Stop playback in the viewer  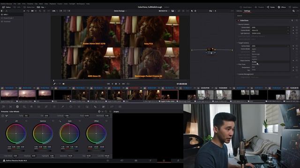pyautogui.click(x=116, y=84)
